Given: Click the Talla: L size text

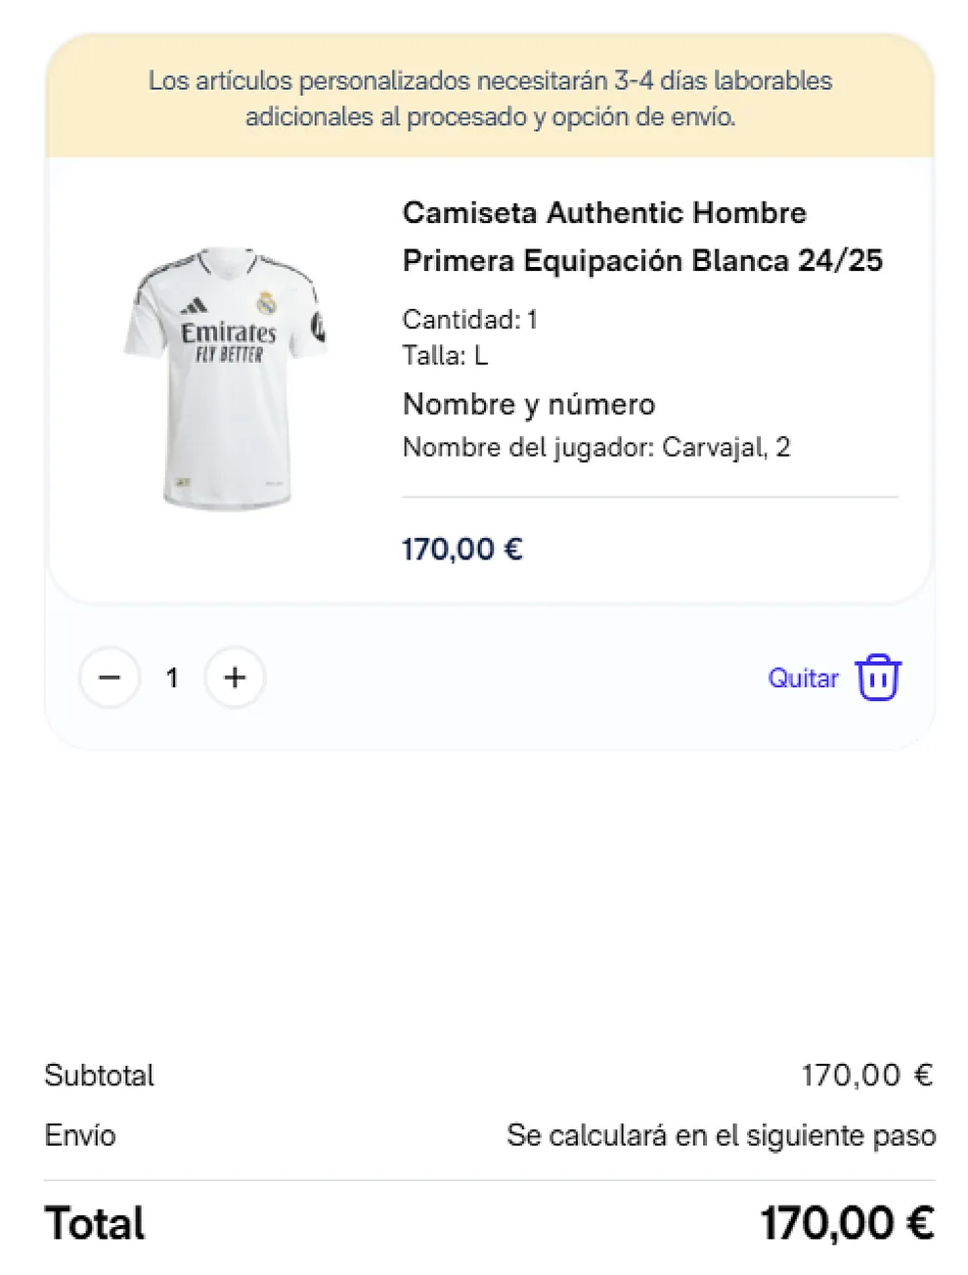Looking at the screenshot, I should click(x=444, y=355).
